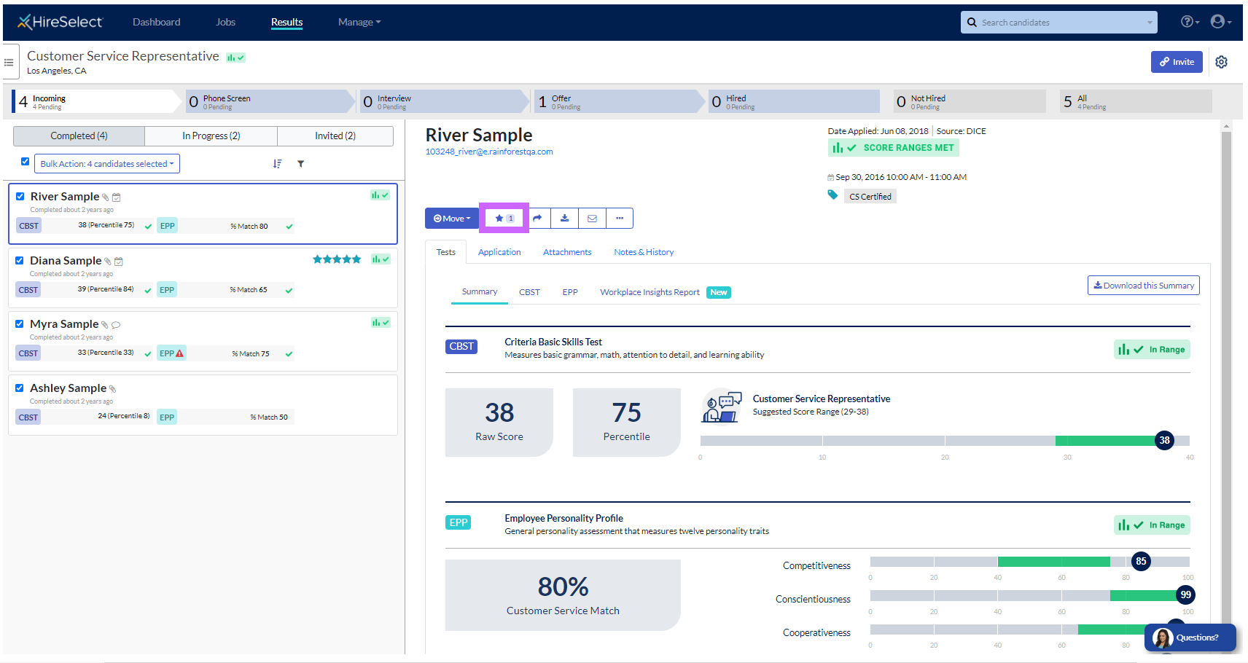
Task: Click Diana Sample's five-star rating
Action: tap(337, 259)
